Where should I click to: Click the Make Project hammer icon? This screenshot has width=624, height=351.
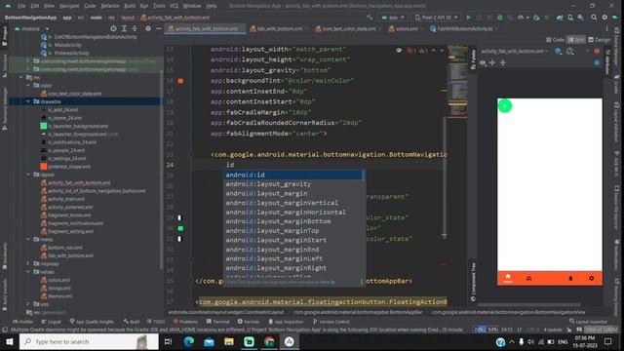click(370, 18)
